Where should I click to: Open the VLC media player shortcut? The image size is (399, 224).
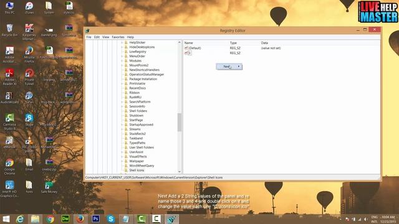pyautogui.click(x=29, y=144)
